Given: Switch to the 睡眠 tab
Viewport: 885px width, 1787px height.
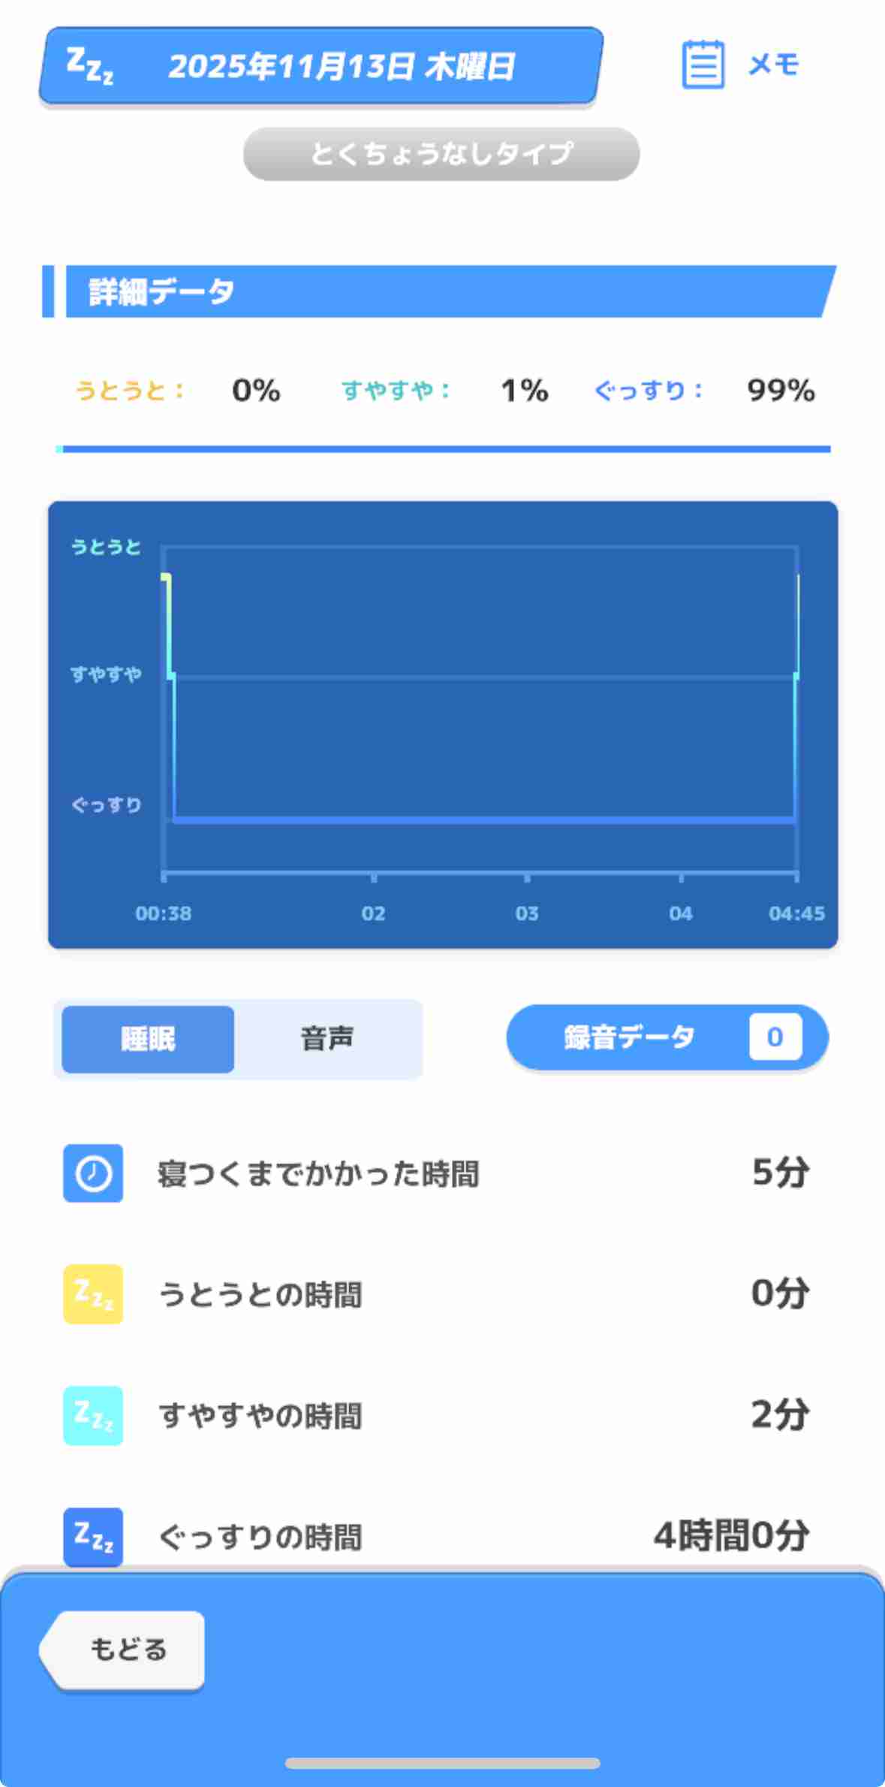Looking at the screenshot, I should click(x=148, y=1040).
